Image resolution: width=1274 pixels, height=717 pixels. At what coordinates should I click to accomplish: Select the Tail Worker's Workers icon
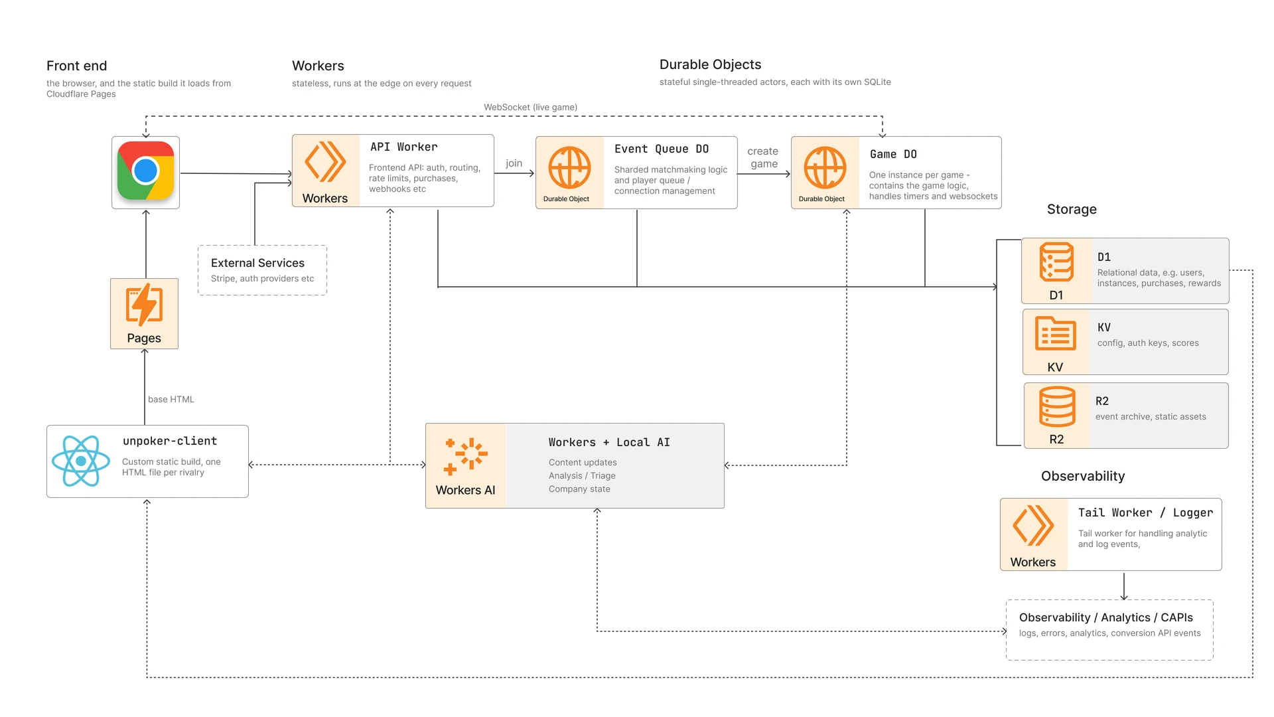pyautogui.click(x=1033, y=525)
